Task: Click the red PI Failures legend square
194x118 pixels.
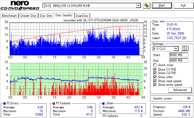Action: click(54, 104)
